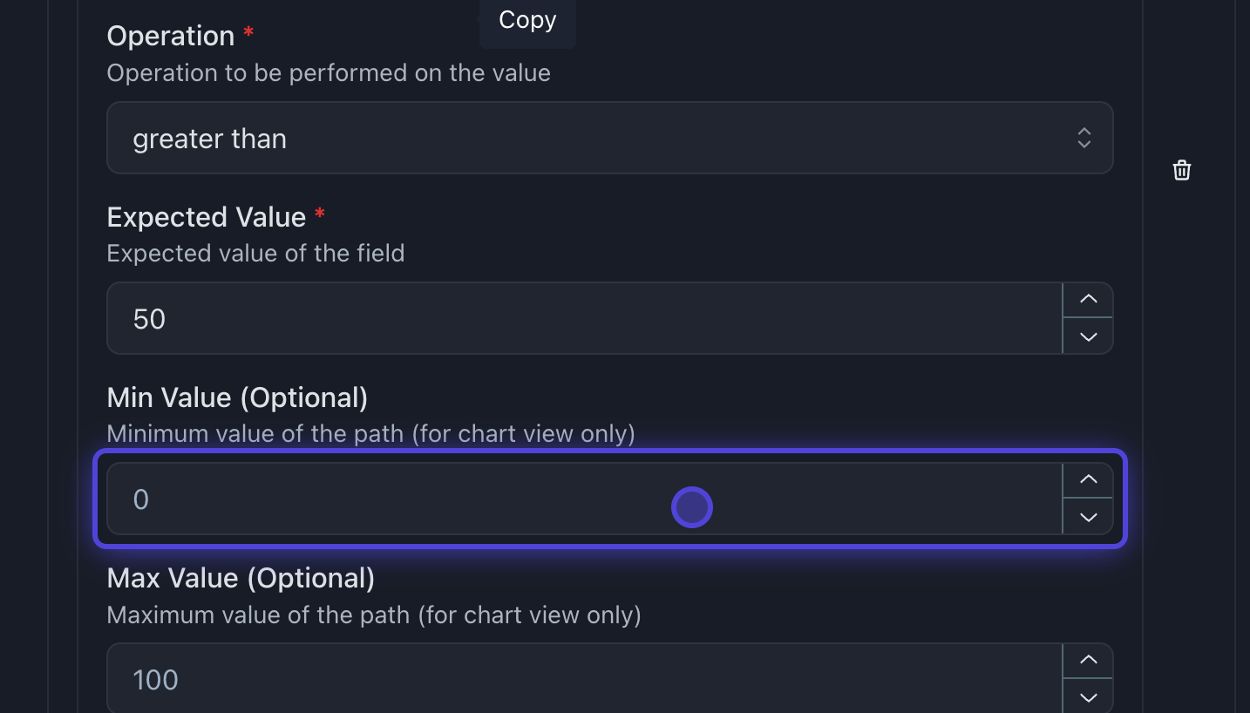Viewport: 1250px width, 713px height.
Task: Click the Min Value (Optional) label
Action: coord(237,397)
